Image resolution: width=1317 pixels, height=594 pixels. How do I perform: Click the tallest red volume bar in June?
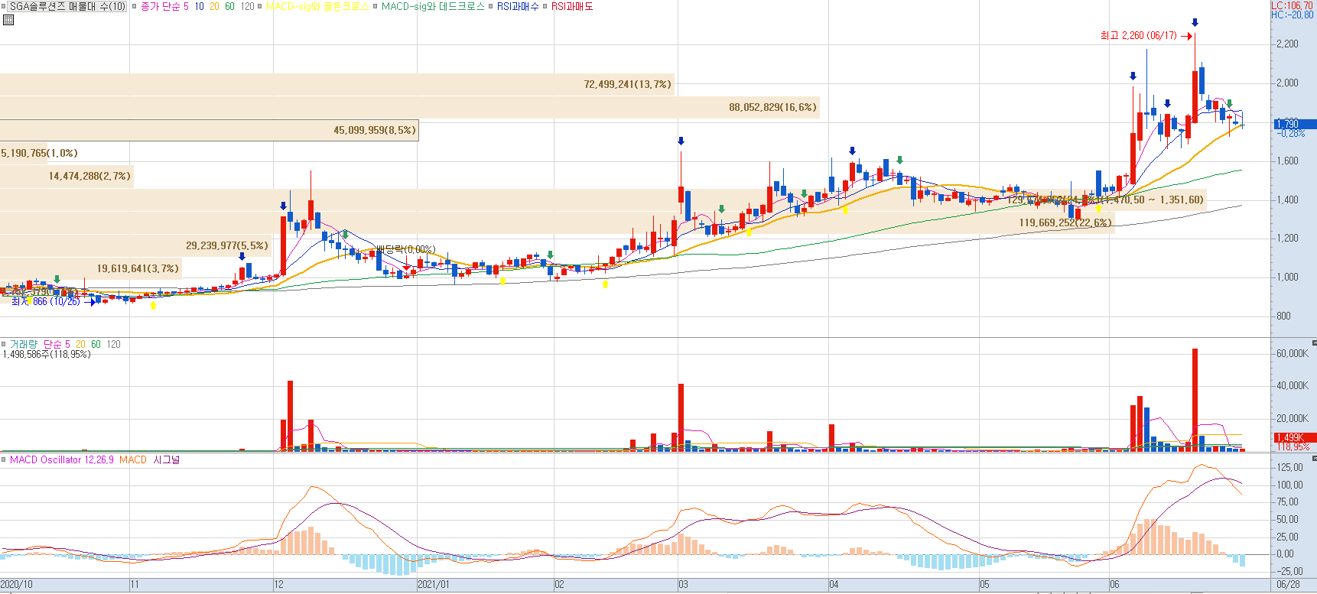pyautogui.click(x=1195, y=400)
